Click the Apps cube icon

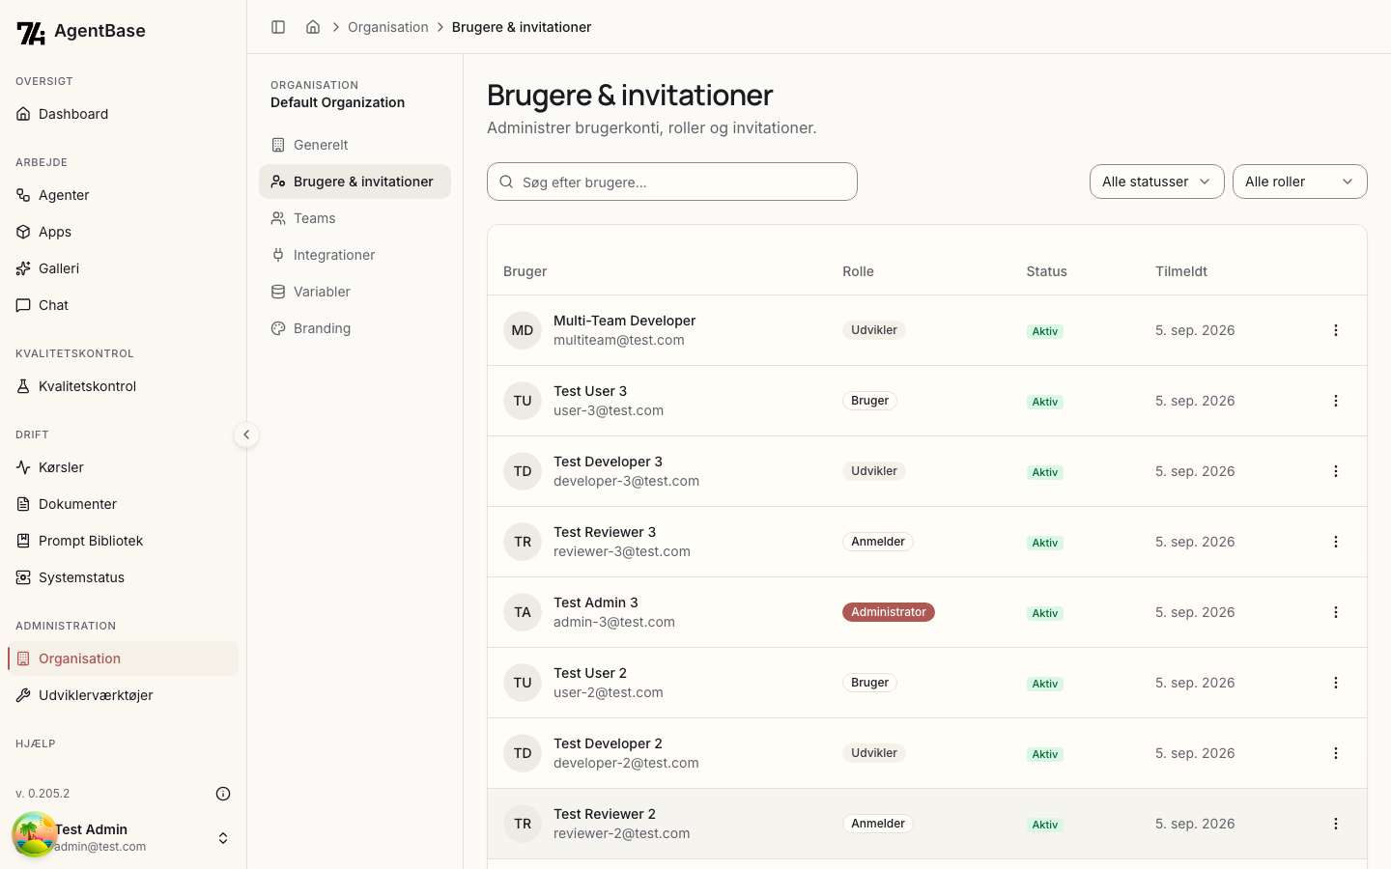[23, 232]
